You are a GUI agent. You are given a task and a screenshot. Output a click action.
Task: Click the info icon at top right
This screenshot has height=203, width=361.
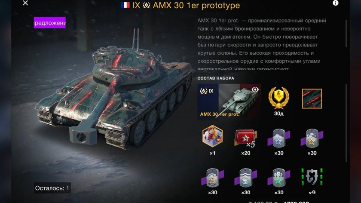click(336, 3)
